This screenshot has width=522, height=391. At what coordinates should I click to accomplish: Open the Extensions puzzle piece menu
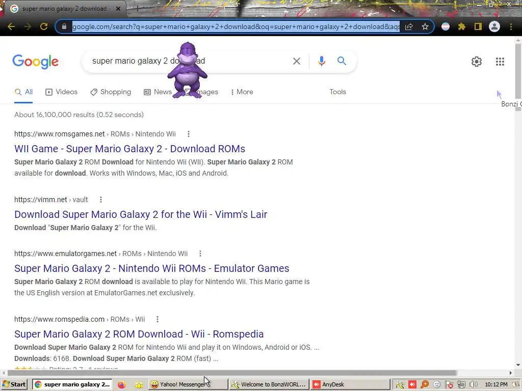462,26
